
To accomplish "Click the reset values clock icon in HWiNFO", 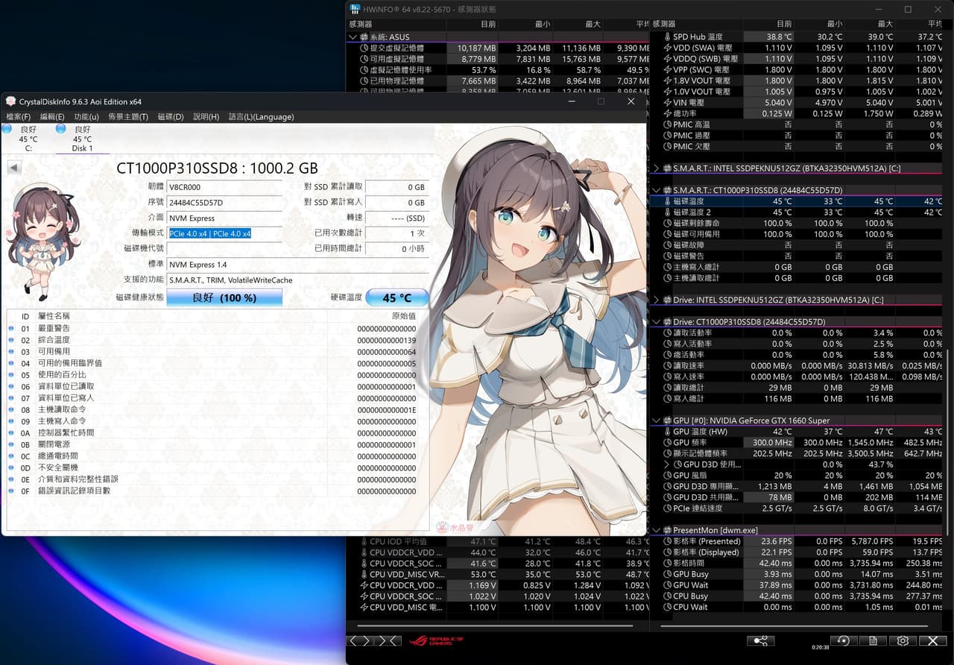I will [x=843, y=640].
